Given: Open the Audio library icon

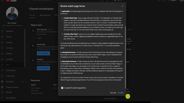Looking at the screenshot, I should pyautogui.click(x=2, y=76).
